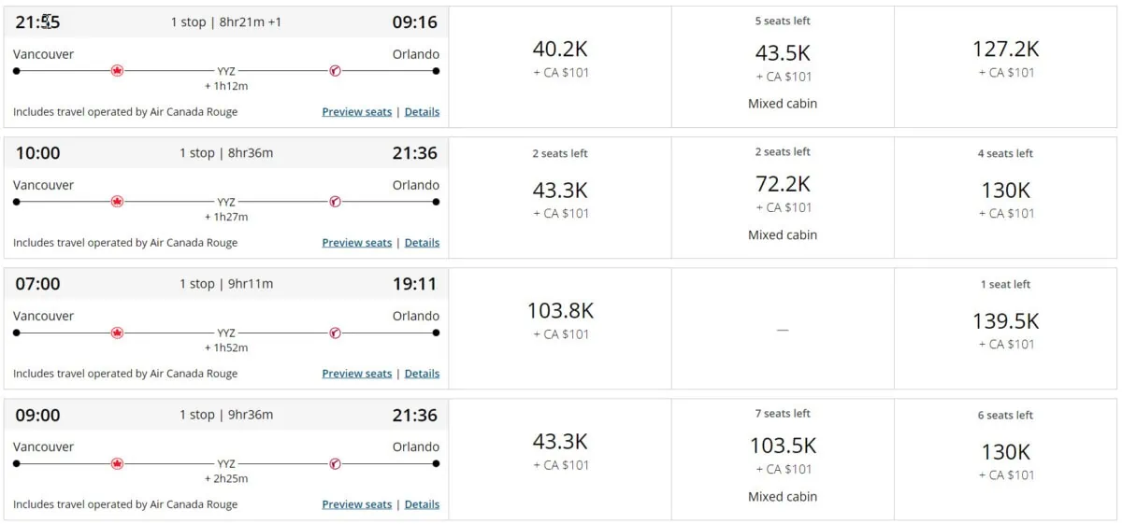This screenshot has width=1122, height=524.
Task: Open Details for the 21:55 flight
Action: tap(422, 112)
